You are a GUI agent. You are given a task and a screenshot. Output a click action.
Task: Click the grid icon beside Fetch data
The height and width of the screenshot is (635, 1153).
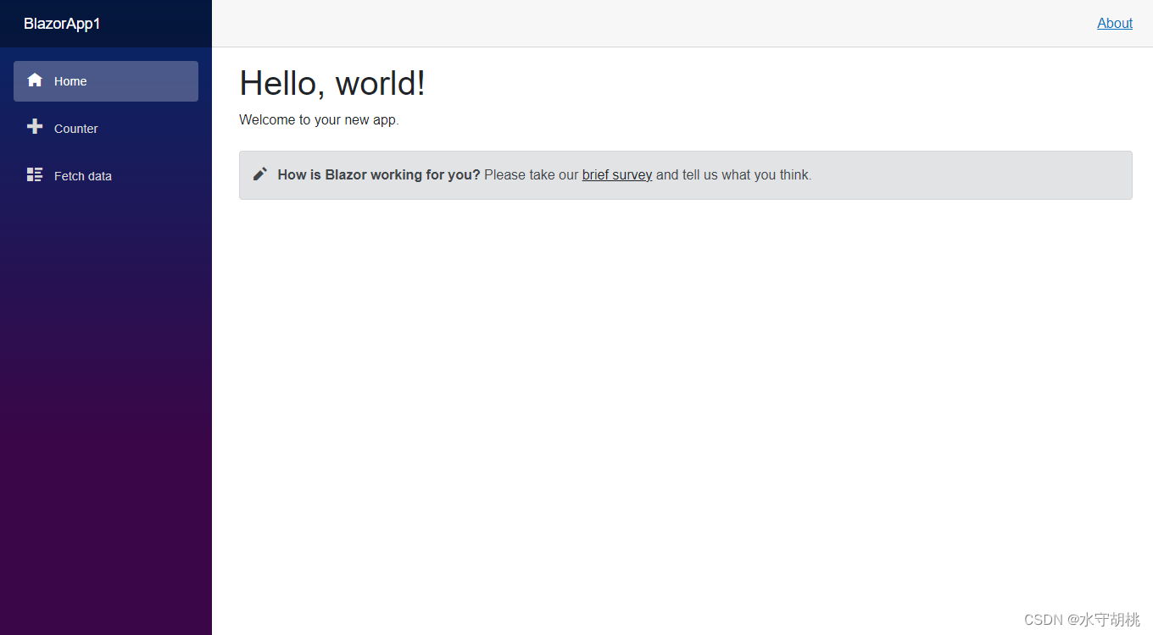click(x=35, y=174)
